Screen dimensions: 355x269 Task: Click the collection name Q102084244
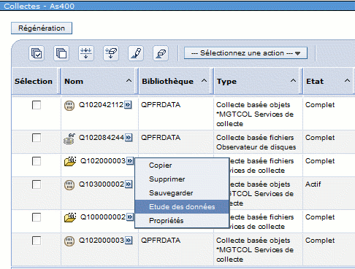(x=102, y=138)
